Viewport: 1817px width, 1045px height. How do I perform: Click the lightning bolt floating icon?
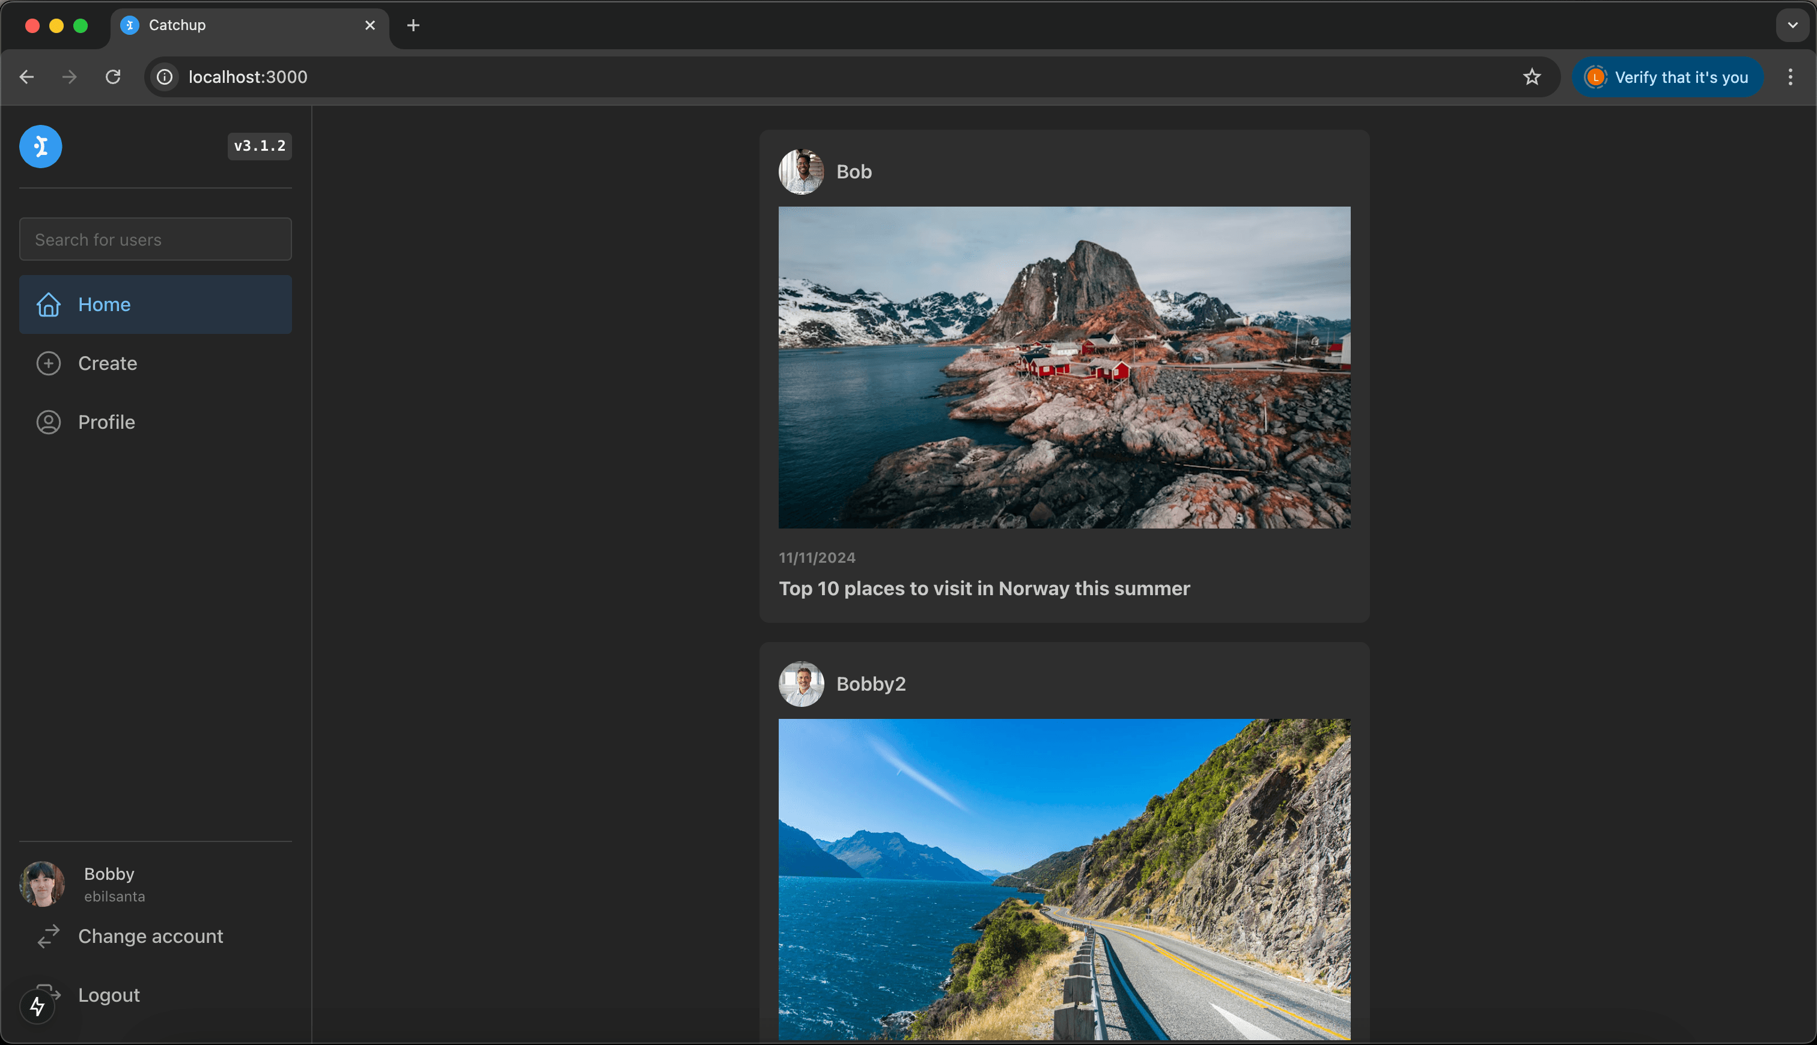click(x=37, y=1006)
